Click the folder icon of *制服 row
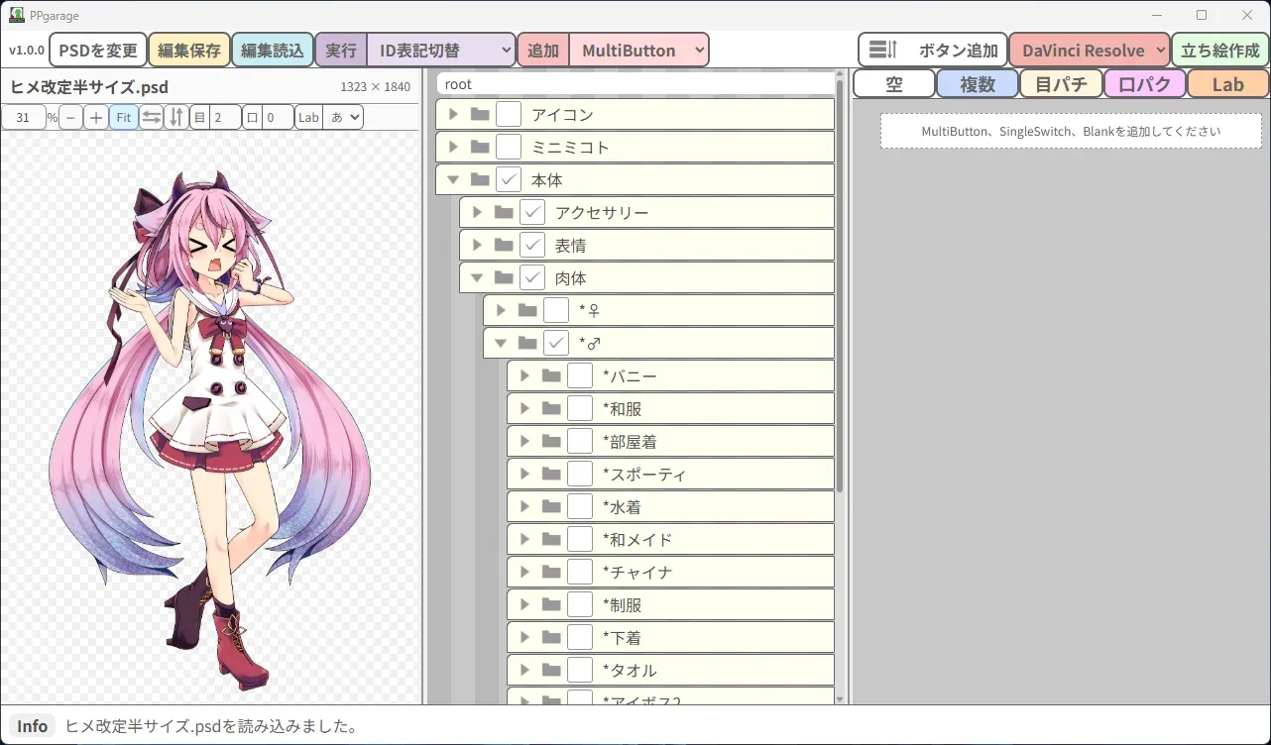Image resolution: width=1271 pixels, height=745 pixels. pos(552,604)
